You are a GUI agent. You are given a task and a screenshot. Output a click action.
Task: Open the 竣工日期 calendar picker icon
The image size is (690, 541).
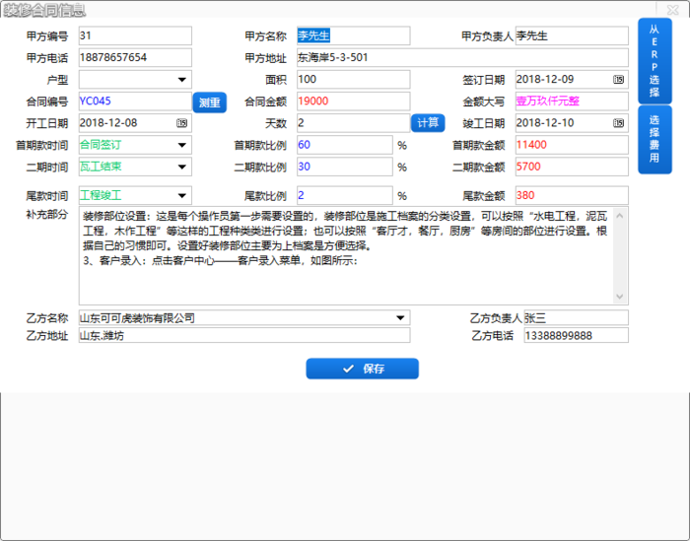618,123
